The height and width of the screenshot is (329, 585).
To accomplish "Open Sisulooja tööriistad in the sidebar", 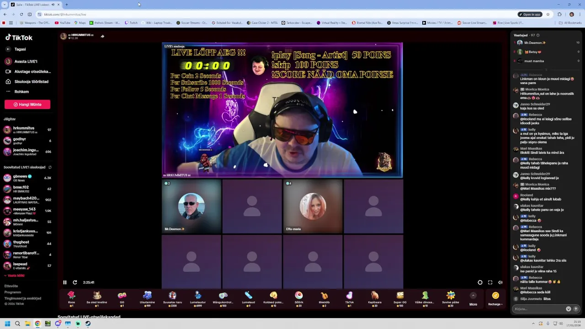I will (x=27, y=81).
